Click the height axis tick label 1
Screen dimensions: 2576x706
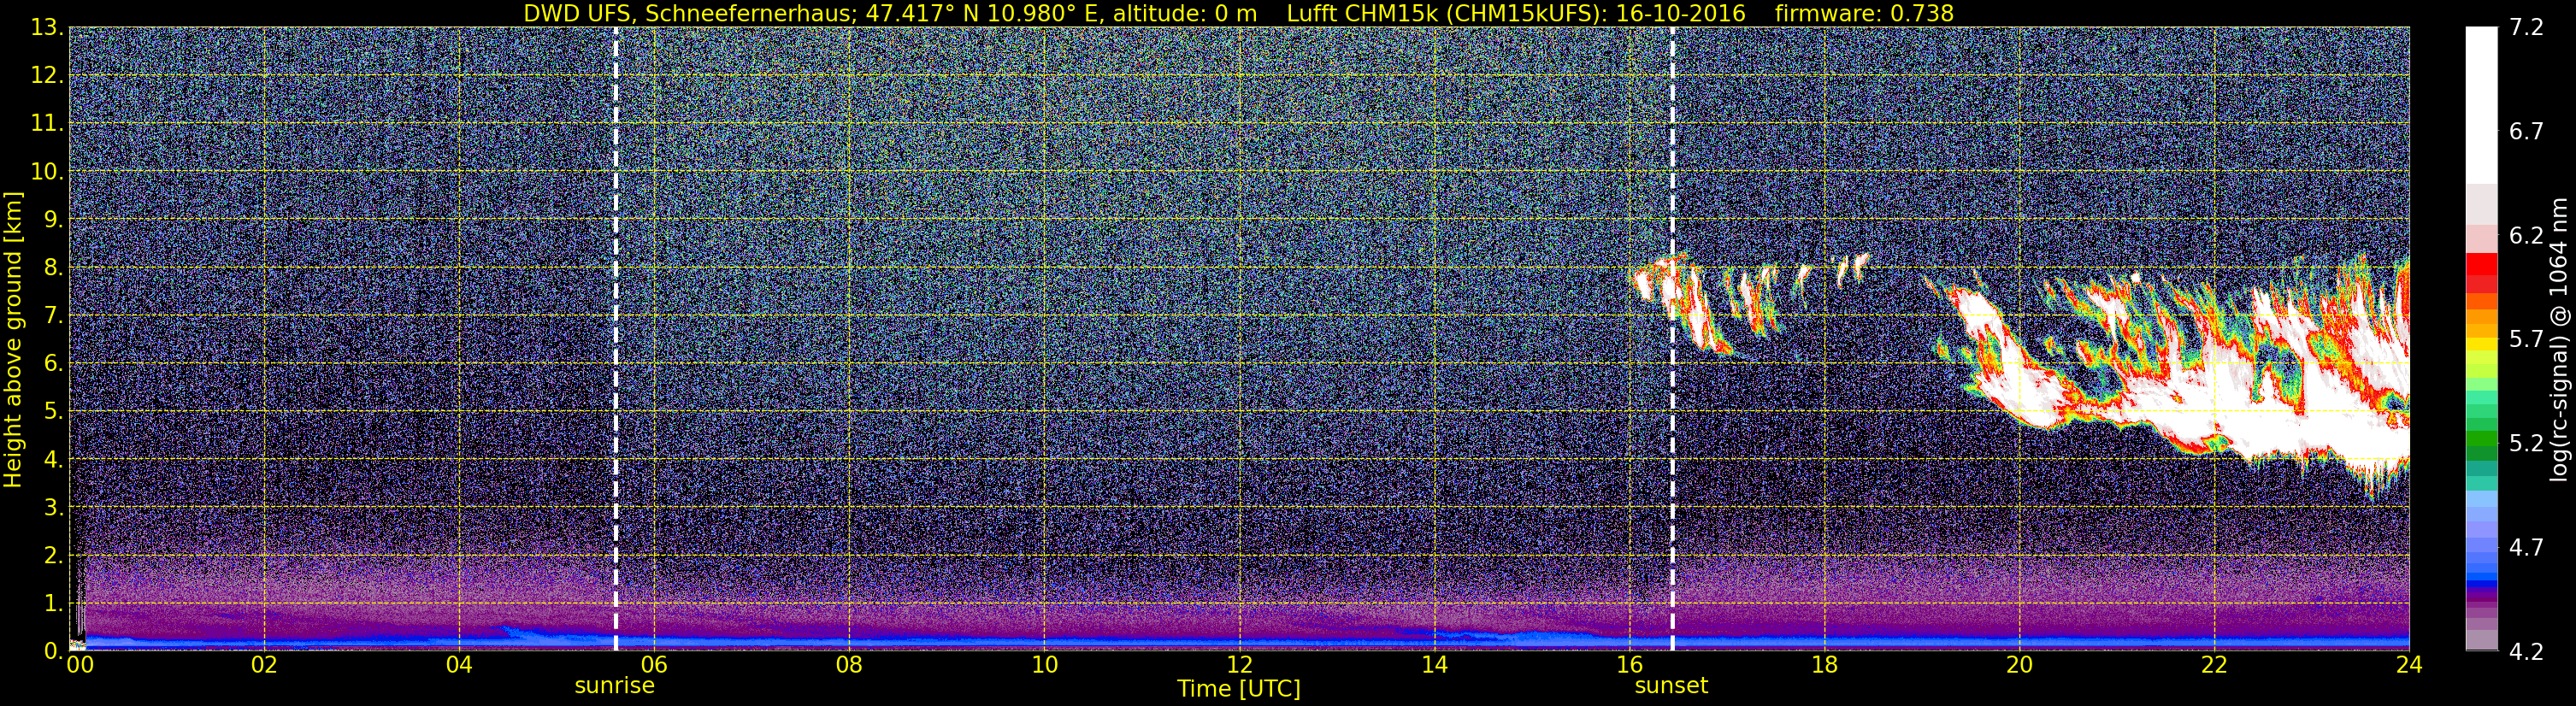[x=53, y=603]
